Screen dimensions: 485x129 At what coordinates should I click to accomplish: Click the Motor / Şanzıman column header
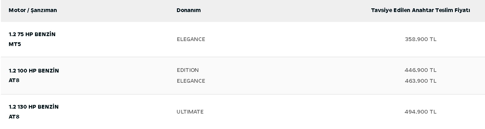33,10
